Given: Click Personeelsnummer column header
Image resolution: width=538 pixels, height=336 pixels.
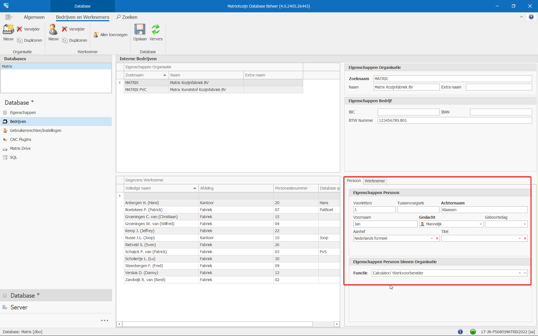Looking at the screenshot, I should click(x=296, y=188).
